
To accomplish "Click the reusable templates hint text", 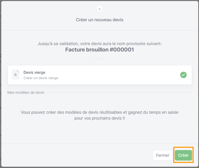I will [99, 115].
